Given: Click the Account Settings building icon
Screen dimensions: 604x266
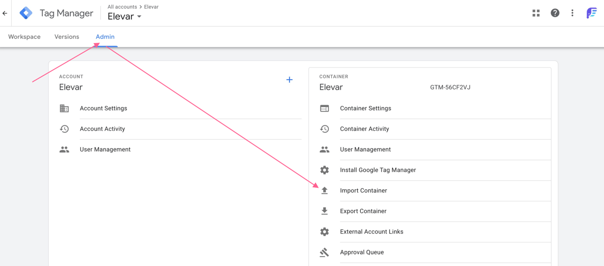Looking at the screenshot, I should click(64, 108).
